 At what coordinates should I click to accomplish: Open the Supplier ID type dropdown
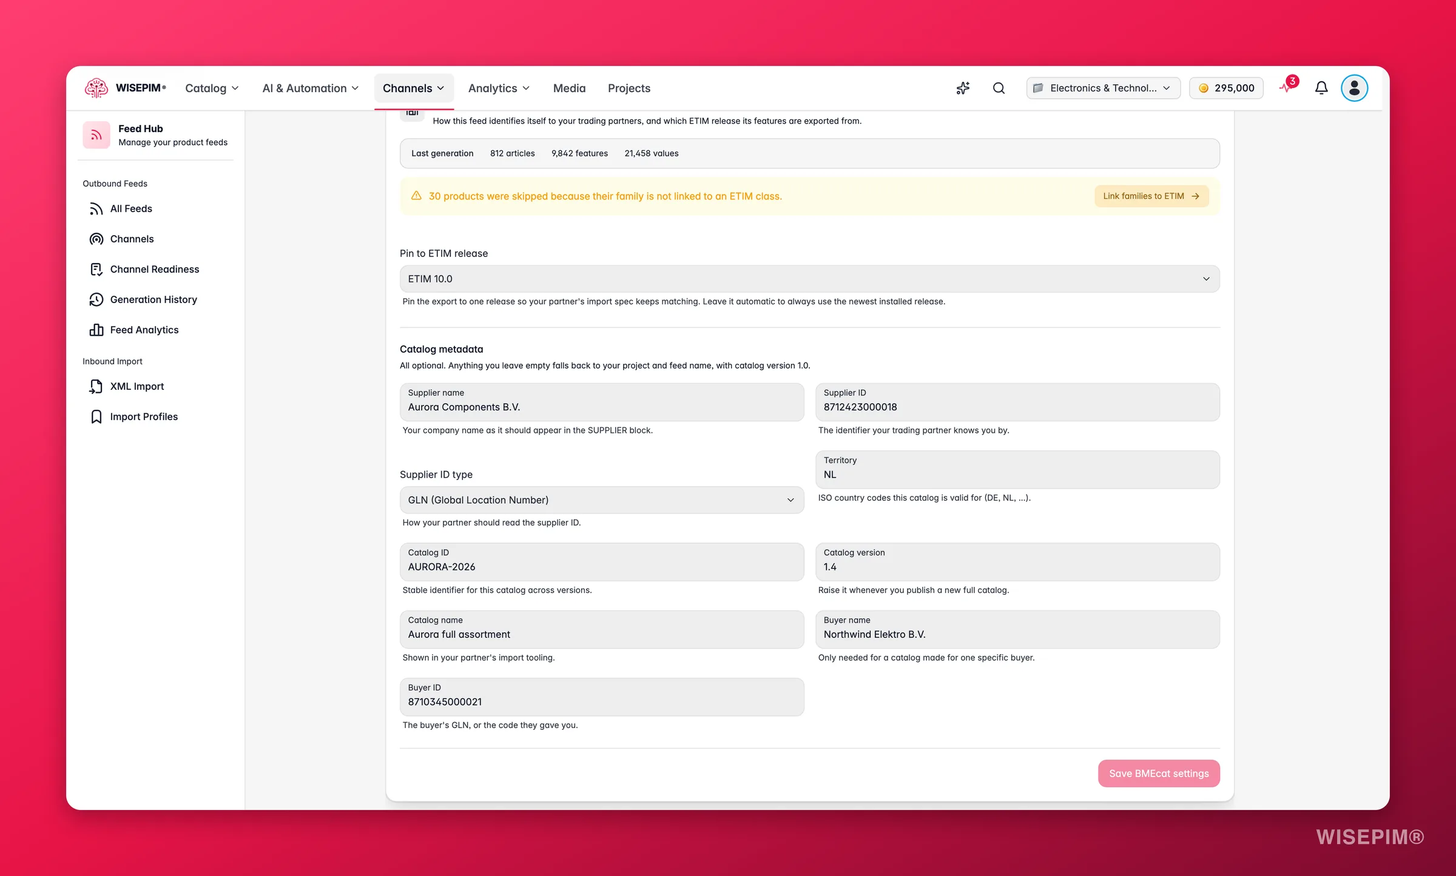click(602, 500)
